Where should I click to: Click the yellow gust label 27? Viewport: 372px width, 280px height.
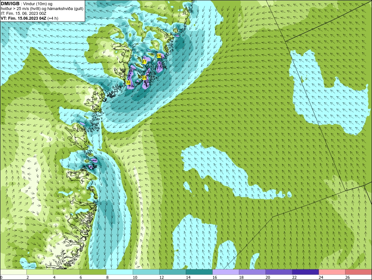pyautogui.click(x=144, y=61)
